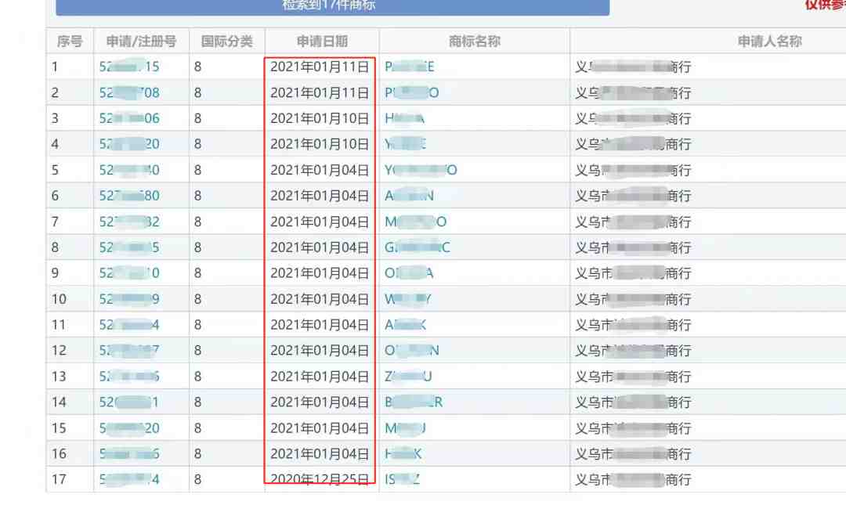
Task: Open registration number link in row 15
Action: coord(129,428)
